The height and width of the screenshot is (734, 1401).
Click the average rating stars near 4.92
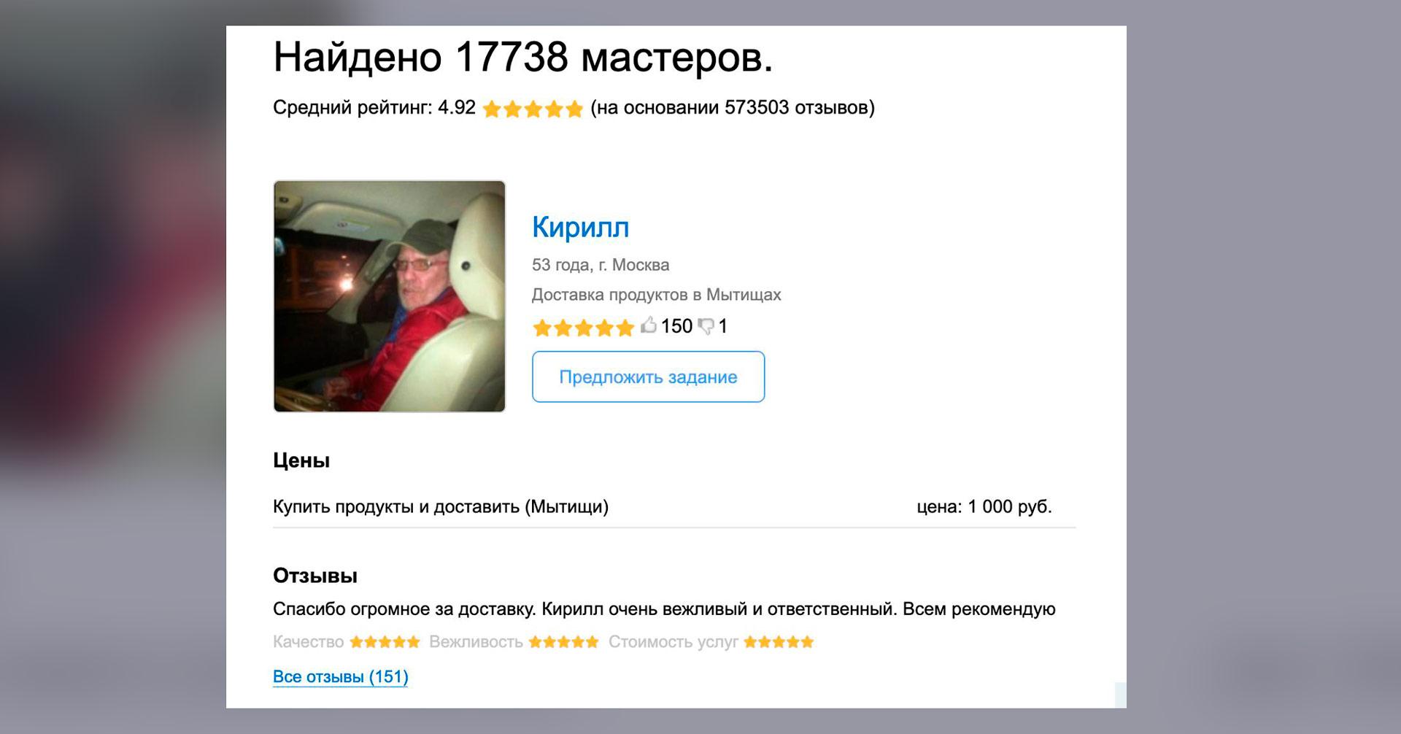533,109
